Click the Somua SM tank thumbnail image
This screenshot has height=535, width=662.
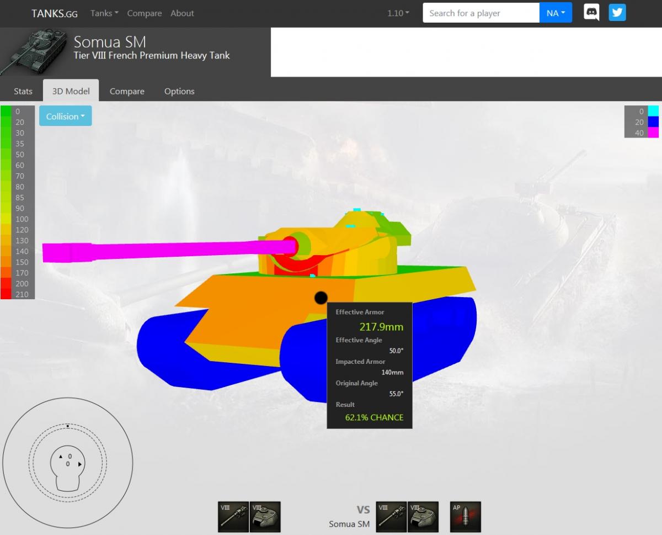[34, 52]
